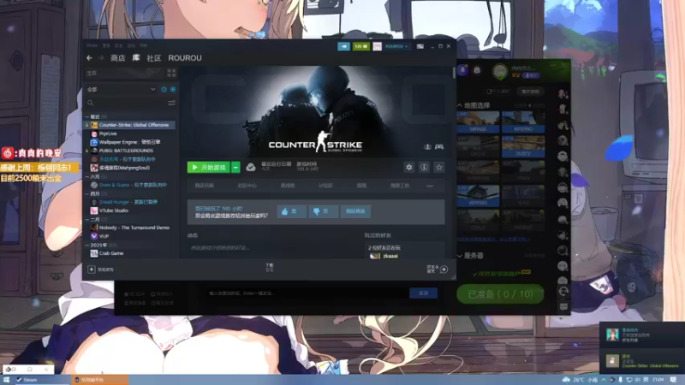Image resolution: width=685 pixels, height=385 pixels.
Task: Select the INFERNO map in matchmaking client
Action: coord(523,121)
